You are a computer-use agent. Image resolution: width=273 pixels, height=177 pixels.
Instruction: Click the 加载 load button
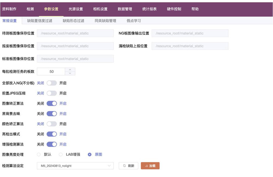pyautogui.click(x=150, y=165)
